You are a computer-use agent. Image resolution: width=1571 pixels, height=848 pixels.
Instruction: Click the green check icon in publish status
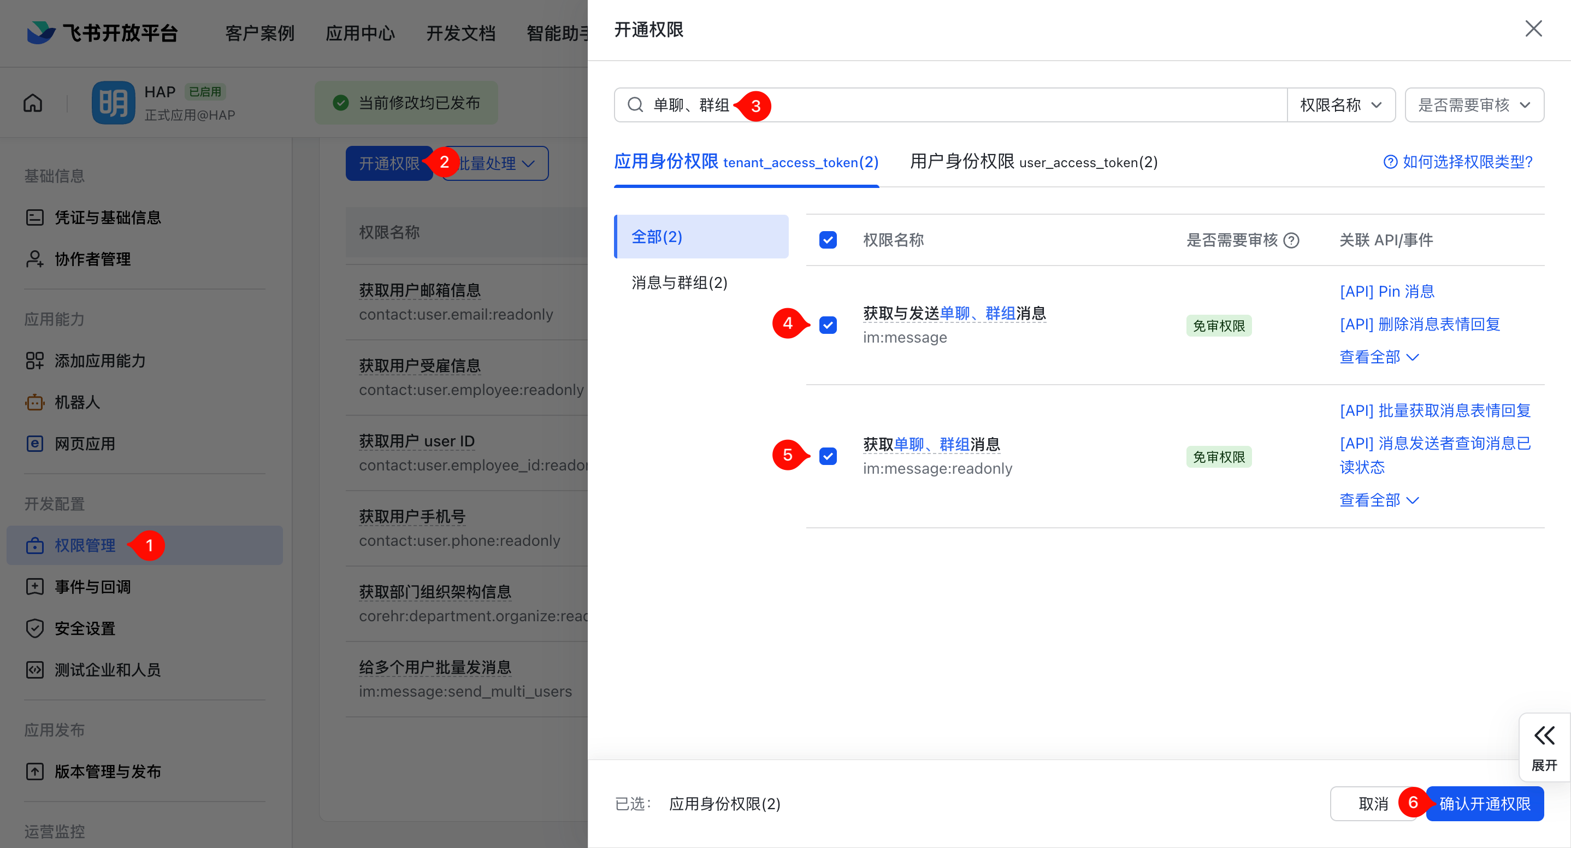[341, 103]
